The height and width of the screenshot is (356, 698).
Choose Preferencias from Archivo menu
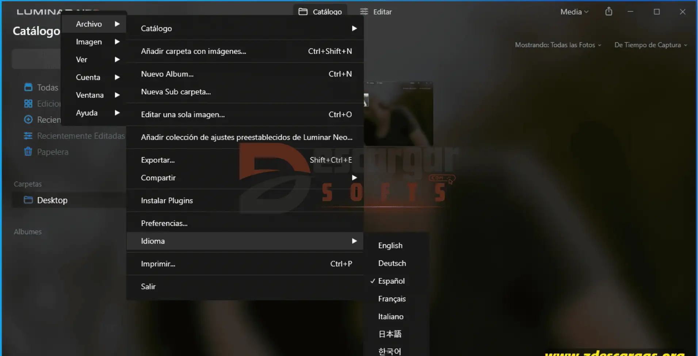coord(164,223)
